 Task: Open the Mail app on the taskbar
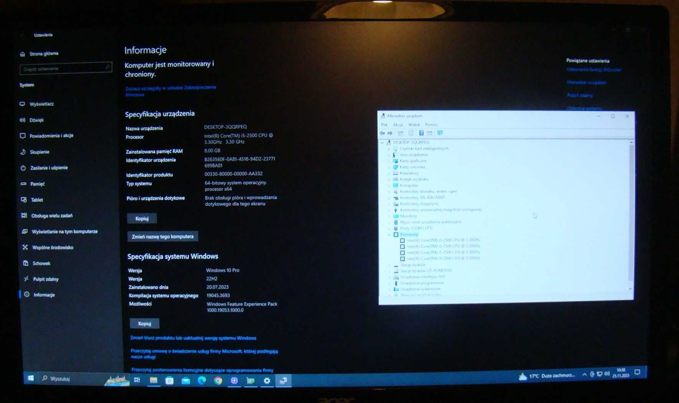[186, 380]
